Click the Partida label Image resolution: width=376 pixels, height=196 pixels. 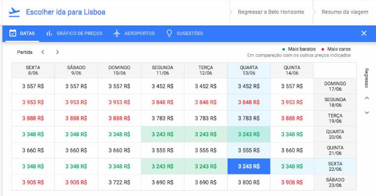click(25, 52)
